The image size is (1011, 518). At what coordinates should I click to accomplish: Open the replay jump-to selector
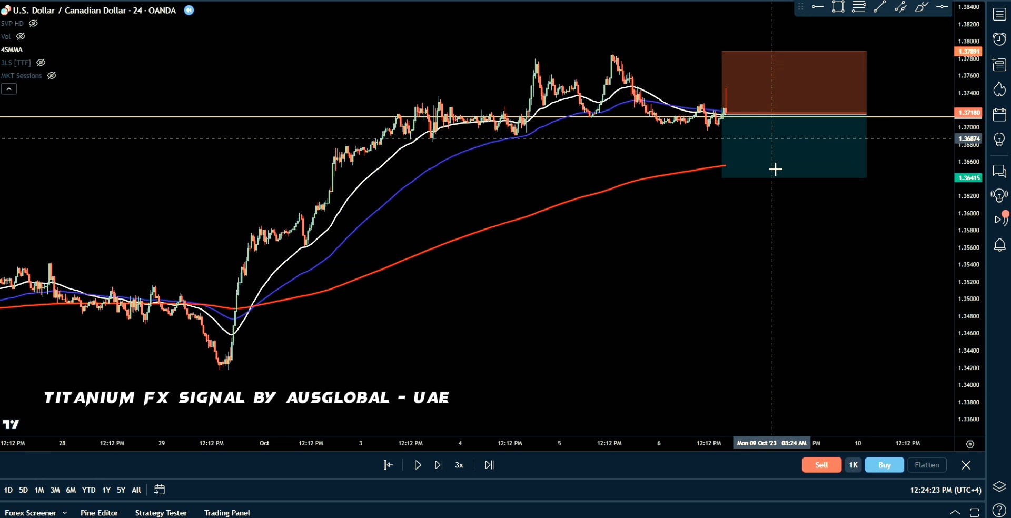point(388,465)
